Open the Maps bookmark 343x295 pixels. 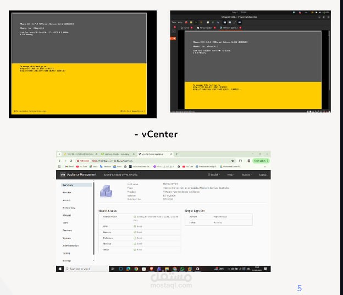[x=93, y=167]
